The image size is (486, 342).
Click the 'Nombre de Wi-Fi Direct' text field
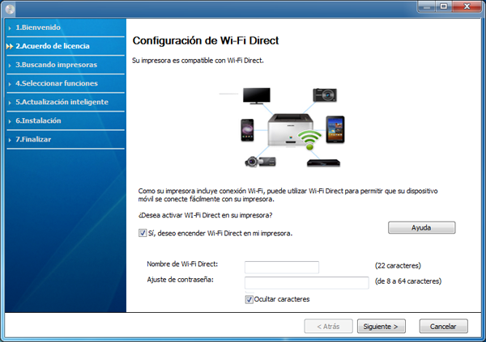281,266
